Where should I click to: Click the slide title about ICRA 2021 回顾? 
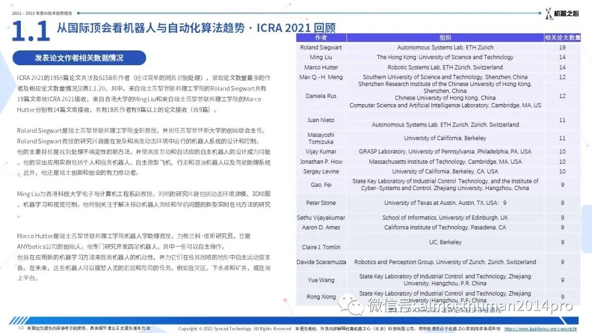click(196, 28)
